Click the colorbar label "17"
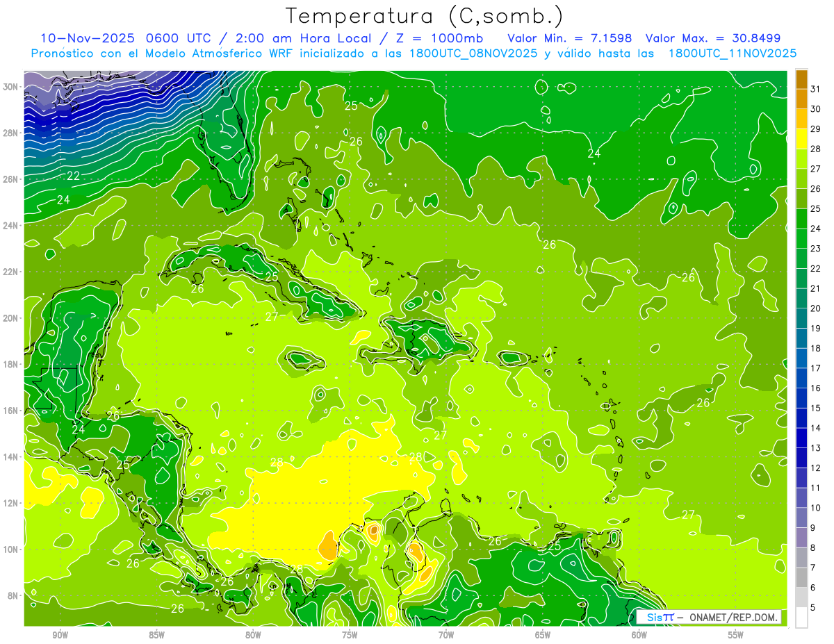 point(816,368)
